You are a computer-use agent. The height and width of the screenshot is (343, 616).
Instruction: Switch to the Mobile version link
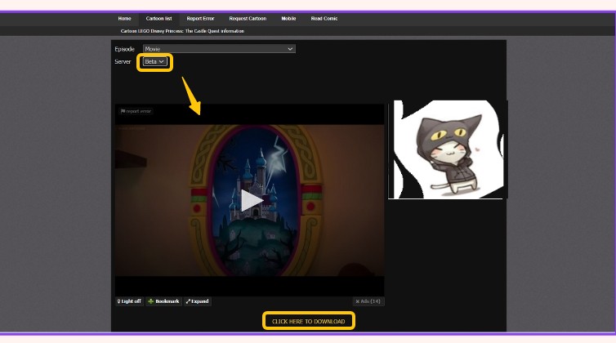[288, 19]
